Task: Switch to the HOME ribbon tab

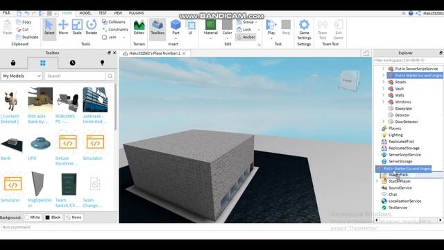Action: [x=67, y=13]
